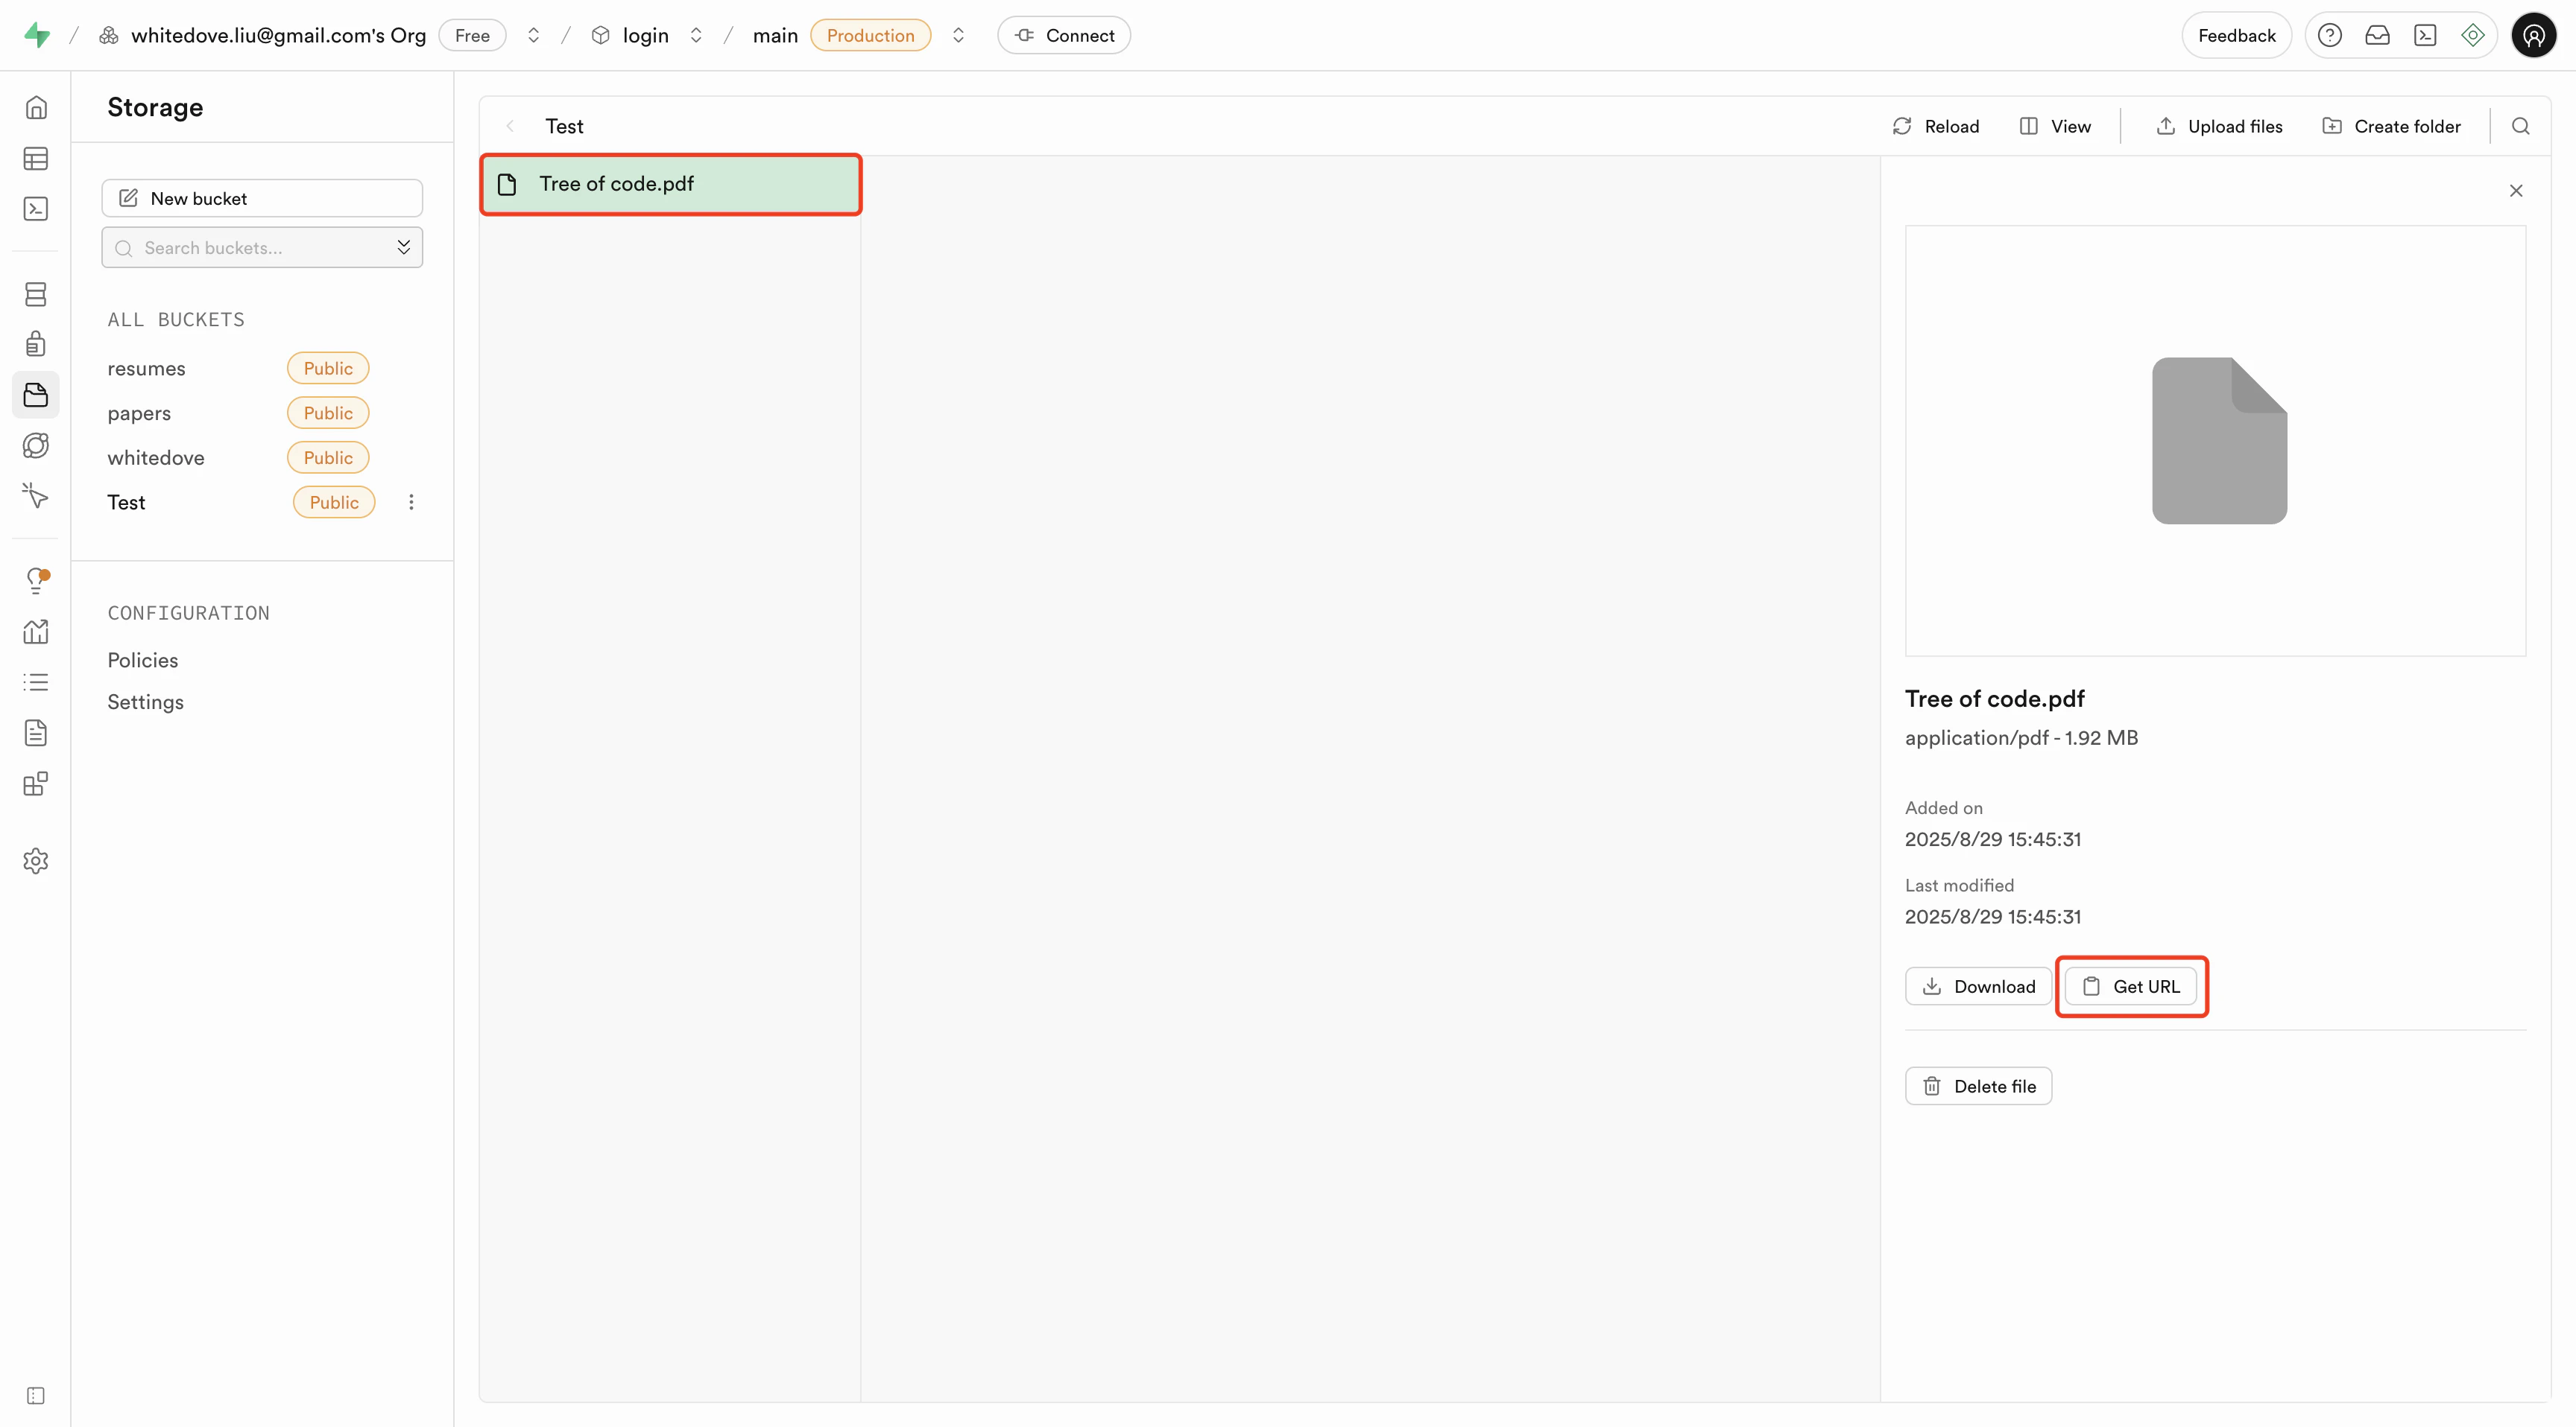Open the SQL Editor sidebar icon
The width and height of the screenshot is (2576, 1427).
36,209
